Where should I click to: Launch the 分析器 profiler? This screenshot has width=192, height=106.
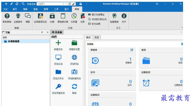(74, 16)
